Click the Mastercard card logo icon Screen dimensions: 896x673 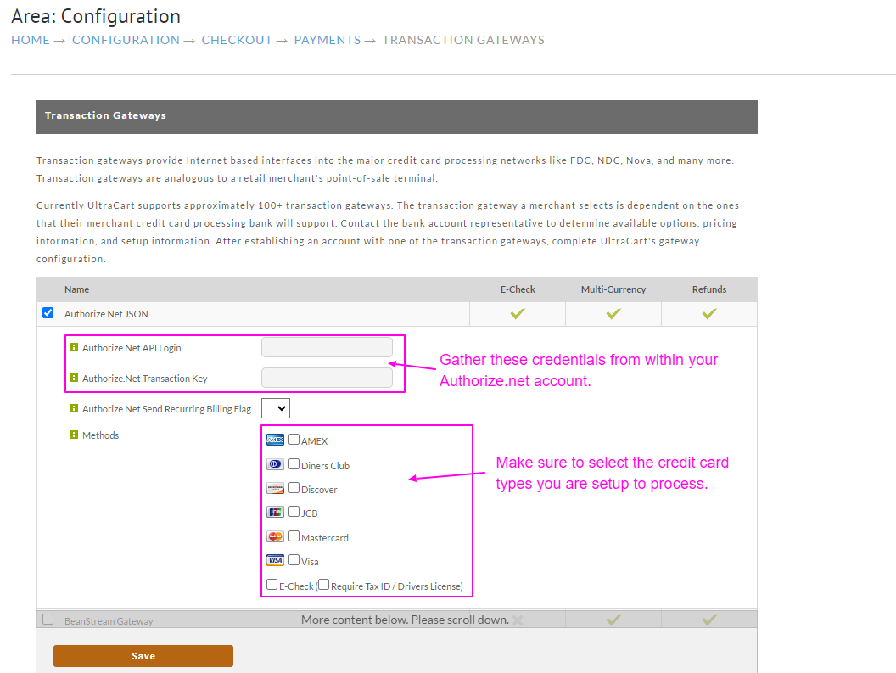pos(276,536)
